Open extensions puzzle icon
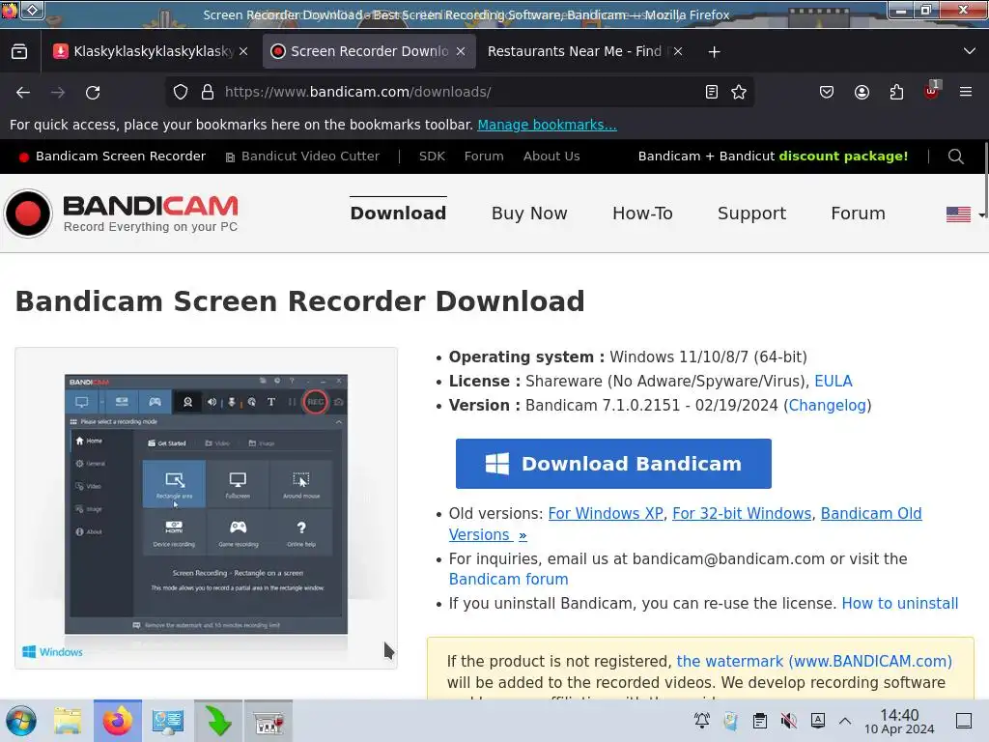989x742 pixels. pos(896,92)
